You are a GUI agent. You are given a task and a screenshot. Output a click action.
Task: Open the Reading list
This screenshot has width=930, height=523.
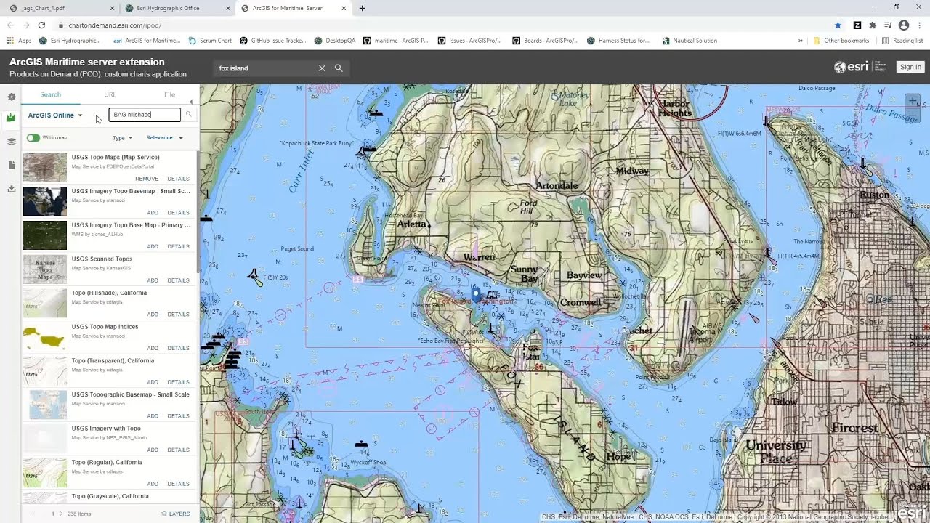tap(902, 41)
